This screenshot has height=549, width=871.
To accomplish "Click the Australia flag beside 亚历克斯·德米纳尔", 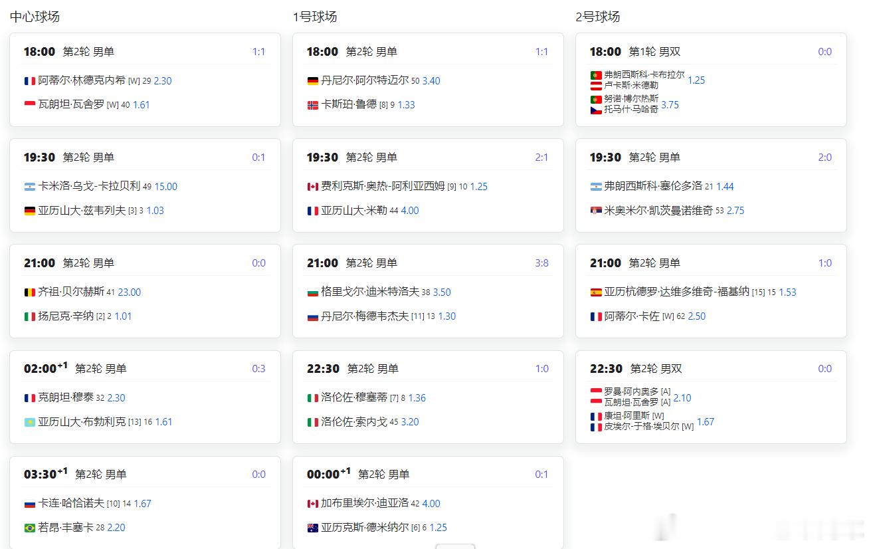I will [313, 528].
